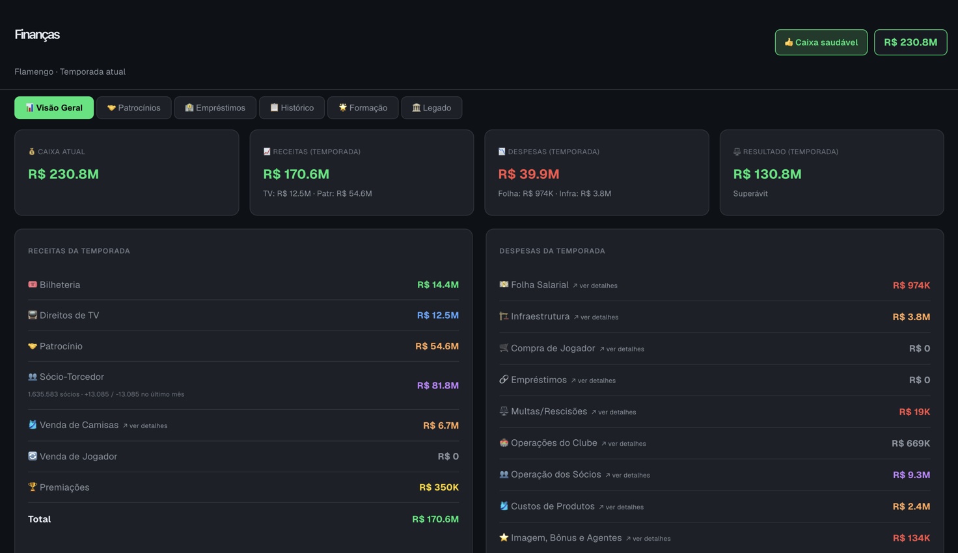Click the scales icon beside Multas/Rescisões

(x=504, y=411)
